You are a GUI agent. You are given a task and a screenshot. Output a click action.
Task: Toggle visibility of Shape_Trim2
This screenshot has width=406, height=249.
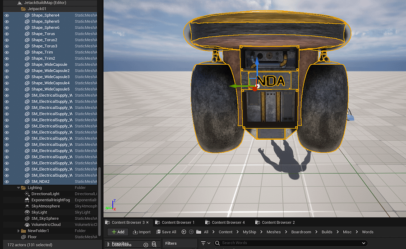pyautogui.click(x=7, y=58)
